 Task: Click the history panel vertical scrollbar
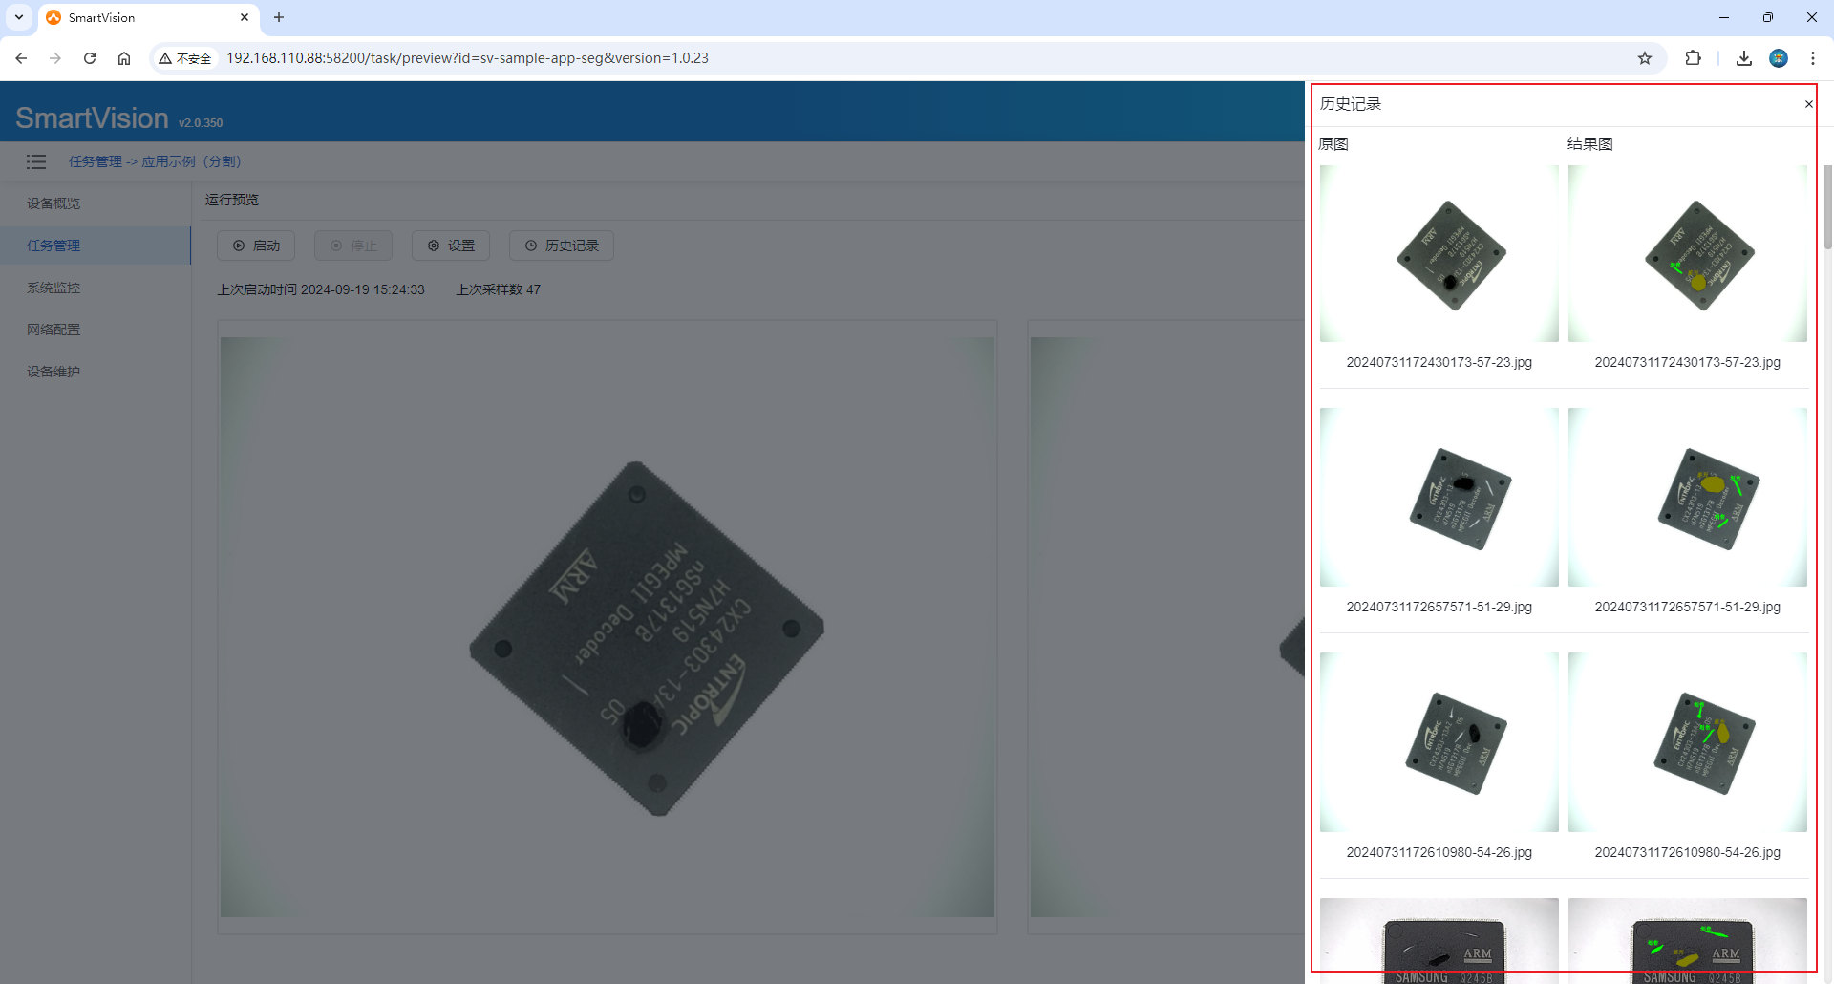pos(1827,205)
